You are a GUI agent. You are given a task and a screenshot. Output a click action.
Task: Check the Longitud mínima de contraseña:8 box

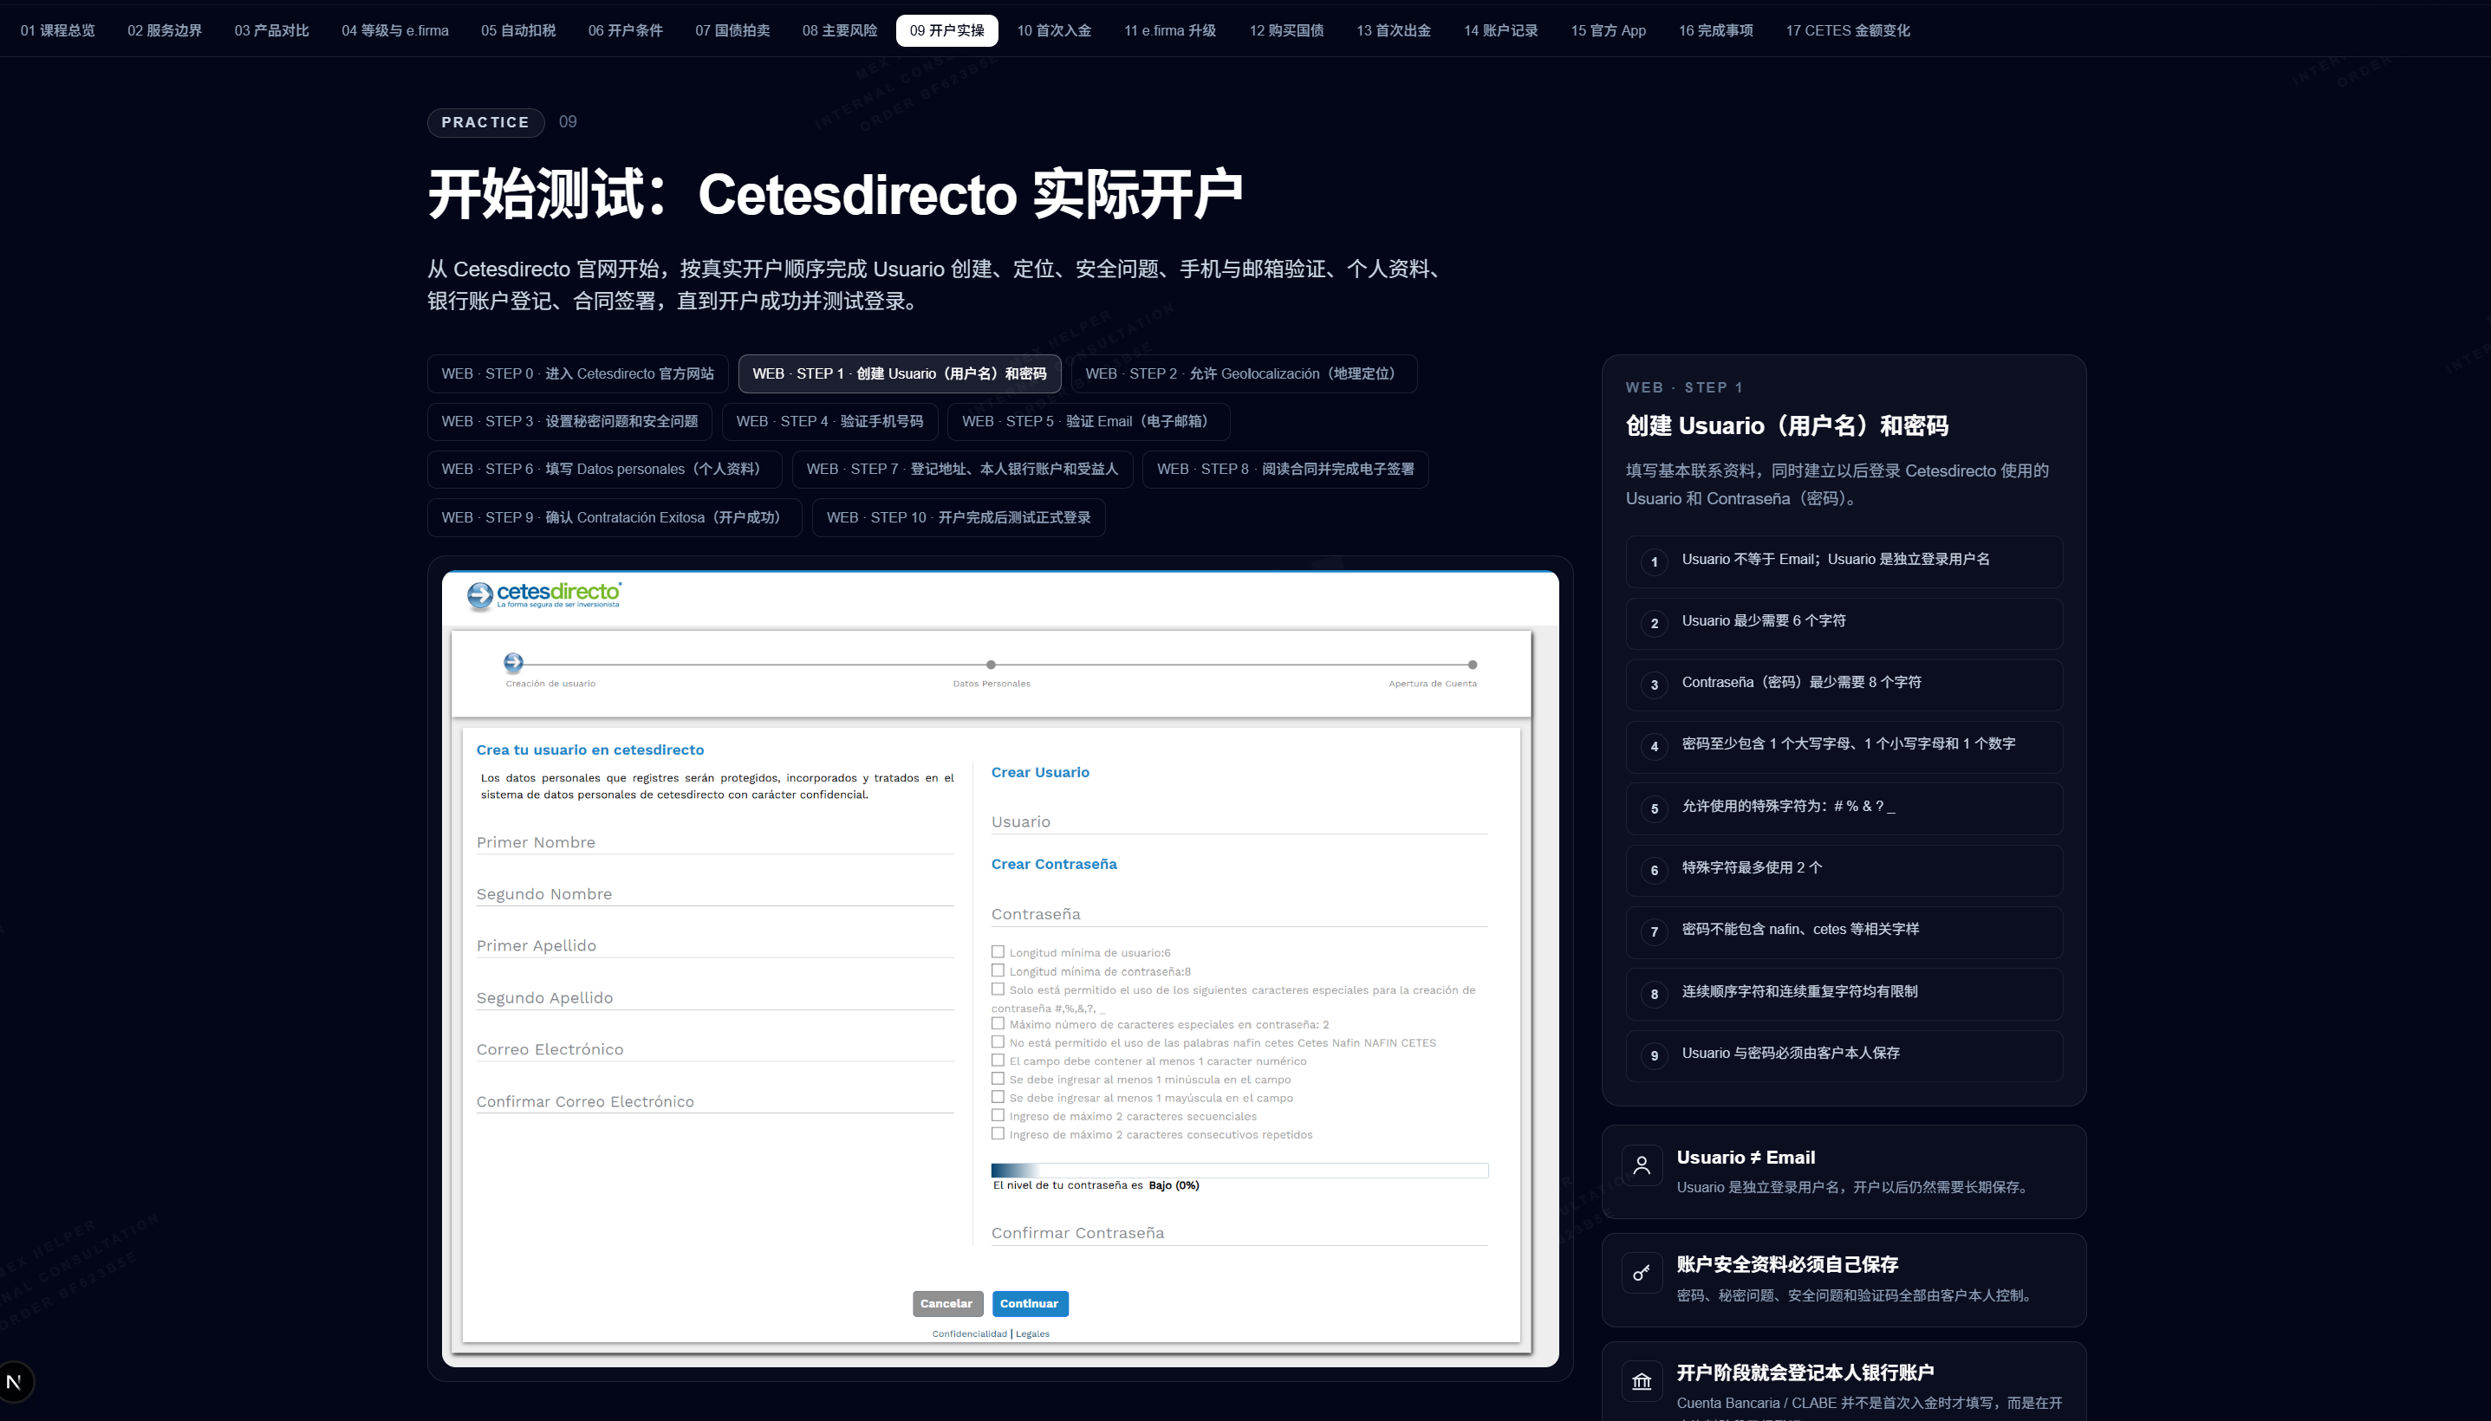pyautogui.click(x=998, y=970)
